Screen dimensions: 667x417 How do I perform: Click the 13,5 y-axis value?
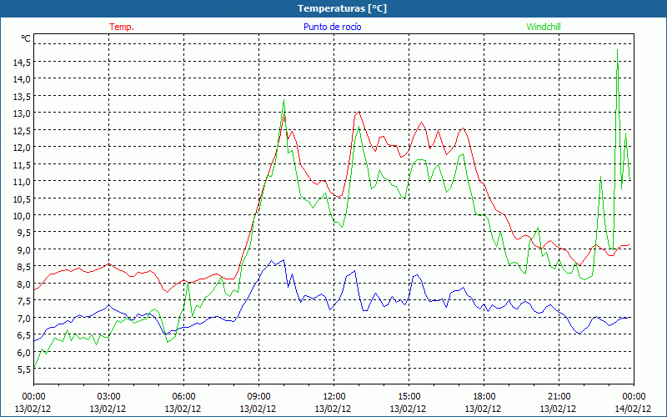coord(22,96)
